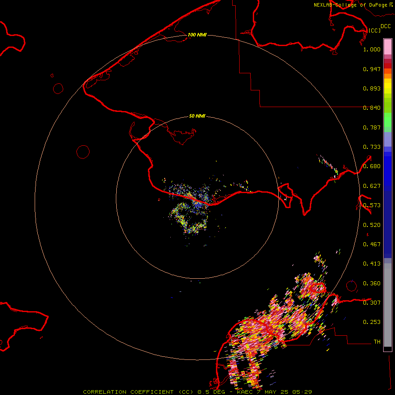Image resolution: width=395 pixels, height=395 pixels.
Task: Click the 0.840 color scale label
Action: 372,108
